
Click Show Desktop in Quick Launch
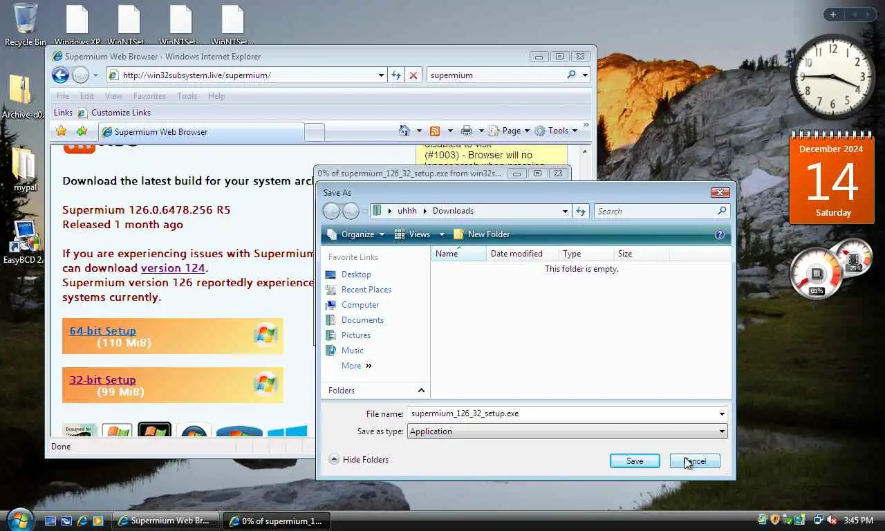[x=50, y=521]
